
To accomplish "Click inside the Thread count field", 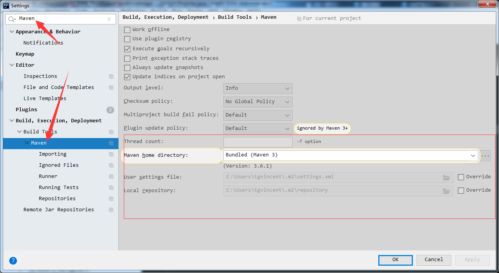I will click(258, 142).
